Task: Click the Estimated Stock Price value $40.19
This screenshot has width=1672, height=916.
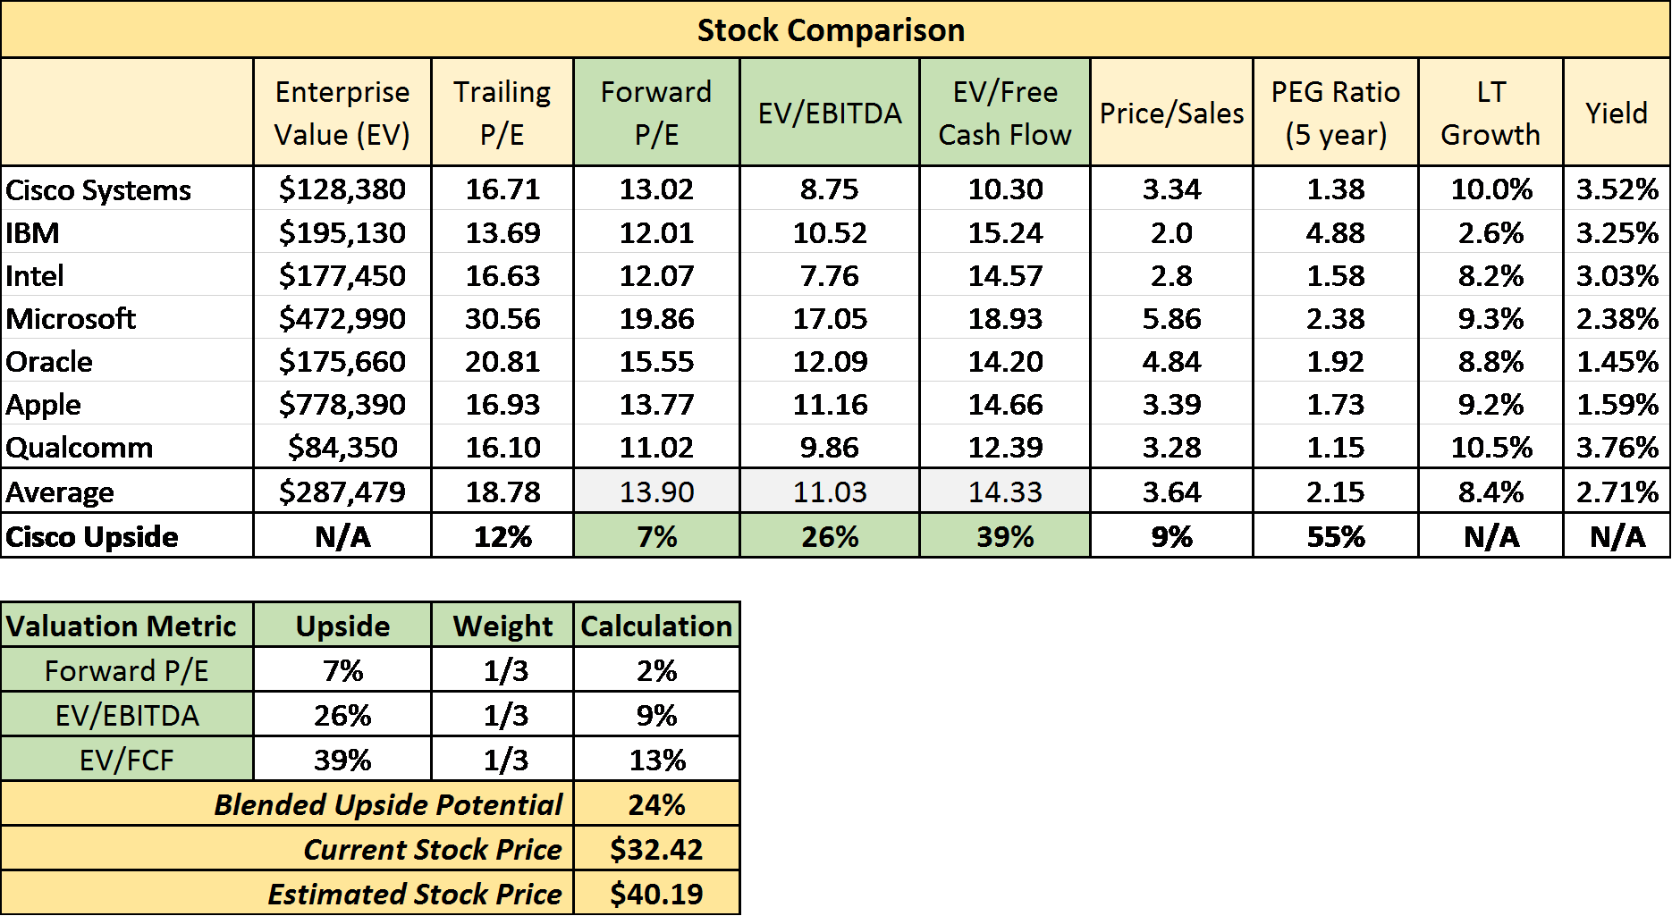Action: [656, 894]
